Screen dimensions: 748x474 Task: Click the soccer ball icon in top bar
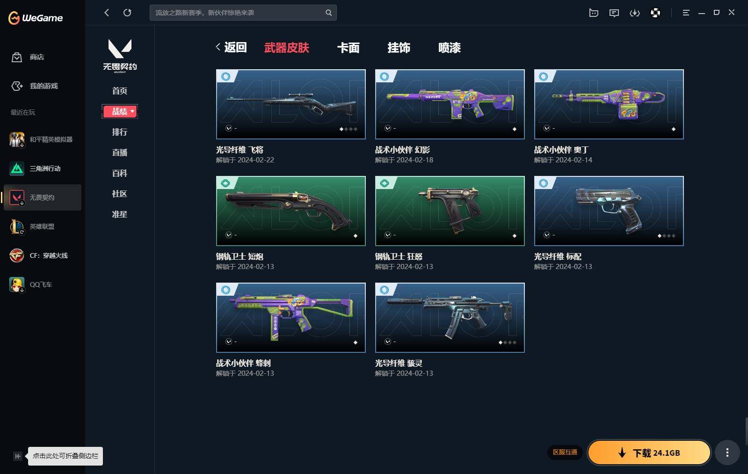click(x=655, y=13)
